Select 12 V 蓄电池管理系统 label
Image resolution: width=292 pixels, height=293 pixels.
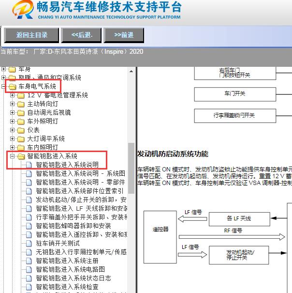coord(58,95)
